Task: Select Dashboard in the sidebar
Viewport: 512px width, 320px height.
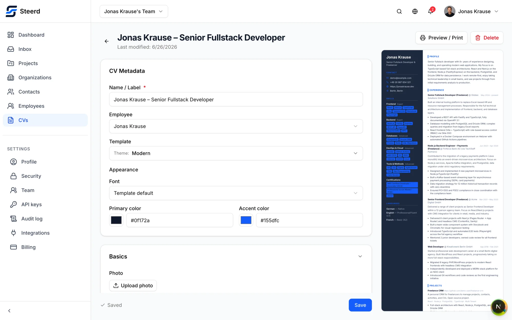Action: [x=45, y=35]
